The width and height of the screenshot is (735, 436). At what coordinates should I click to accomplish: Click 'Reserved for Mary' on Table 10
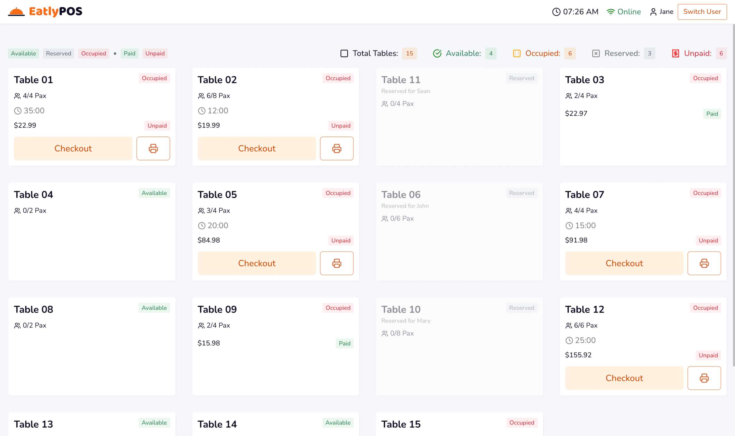pos(406,321)
